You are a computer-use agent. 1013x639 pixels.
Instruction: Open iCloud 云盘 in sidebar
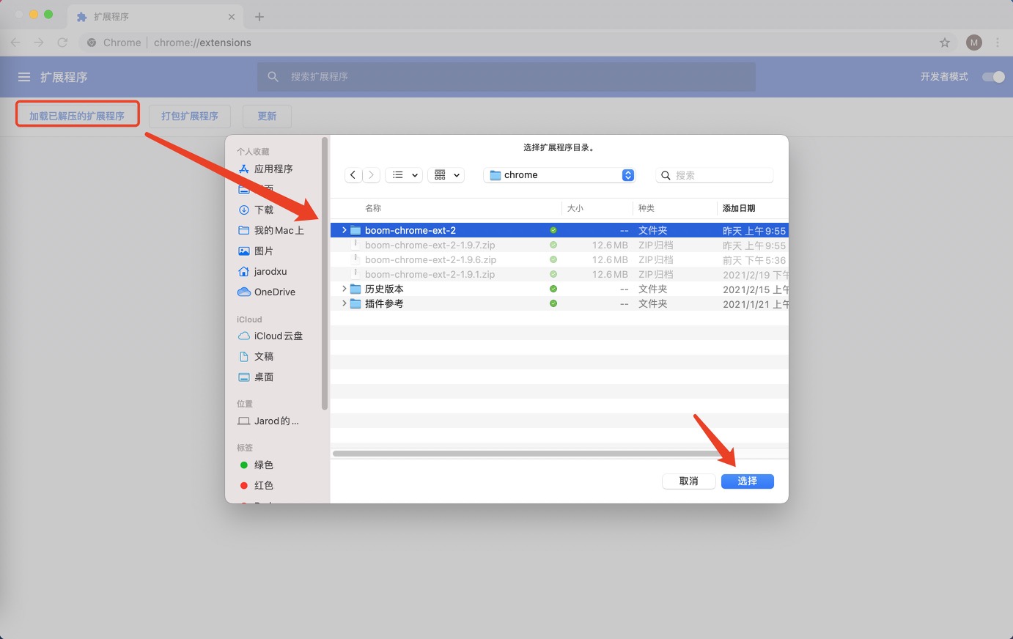pyautogui.click(x=271, y=336)
